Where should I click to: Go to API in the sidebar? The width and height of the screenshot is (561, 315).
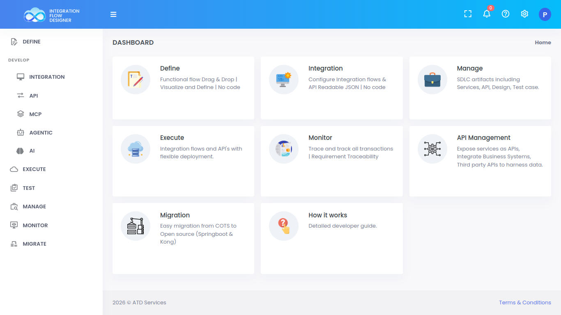click(34, 96)
